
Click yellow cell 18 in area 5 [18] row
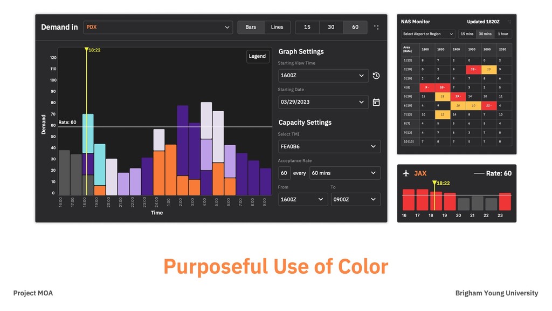coord(443,96)
